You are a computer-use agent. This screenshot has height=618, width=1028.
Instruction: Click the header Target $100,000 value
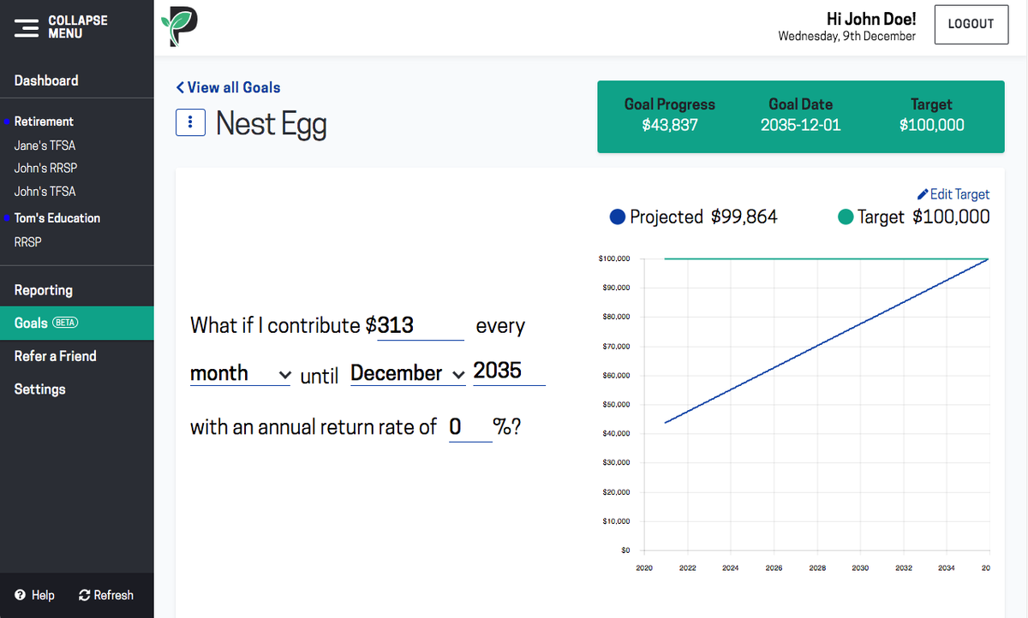[x=932, y=125]
